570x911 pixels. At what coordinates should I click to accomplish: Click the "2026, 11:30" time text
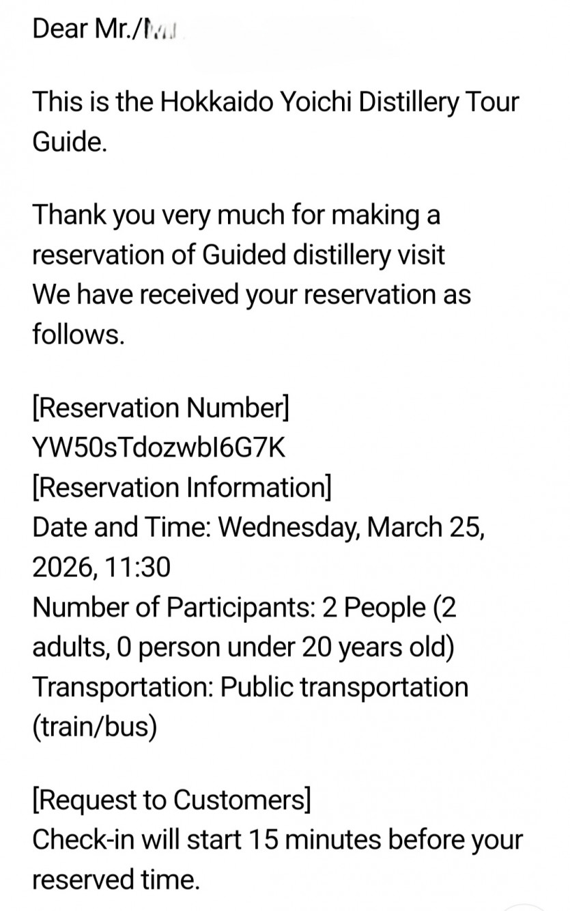click(101, 567)
